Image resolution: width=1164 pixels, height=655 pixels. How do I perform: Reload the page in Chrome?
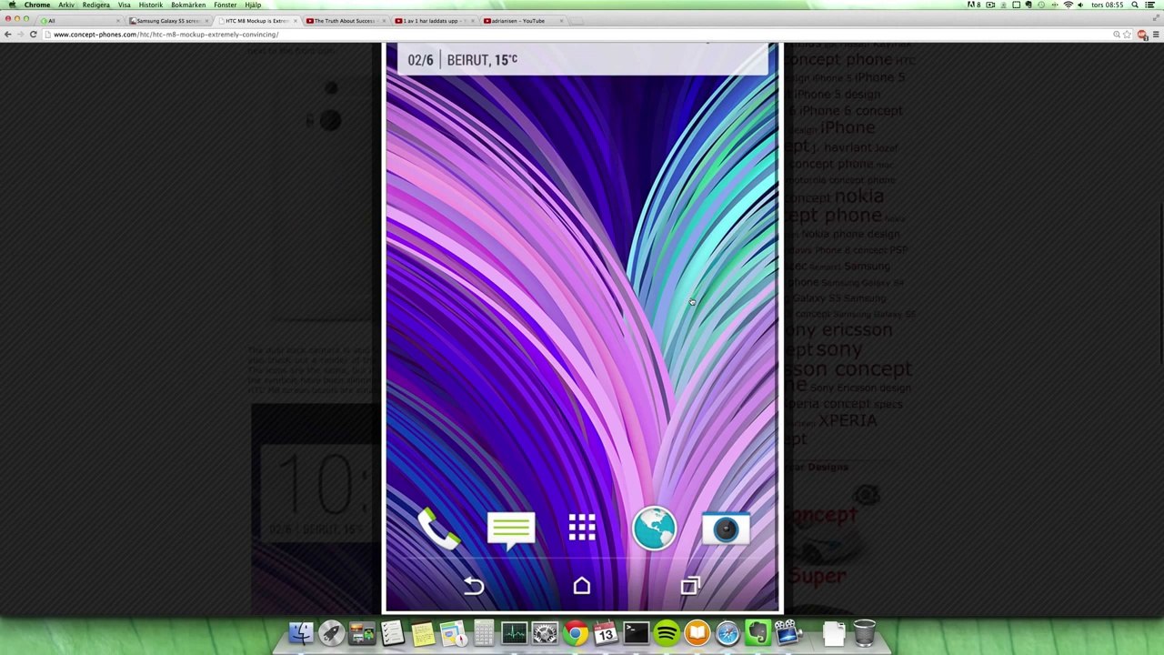click(x=33, y=35)
